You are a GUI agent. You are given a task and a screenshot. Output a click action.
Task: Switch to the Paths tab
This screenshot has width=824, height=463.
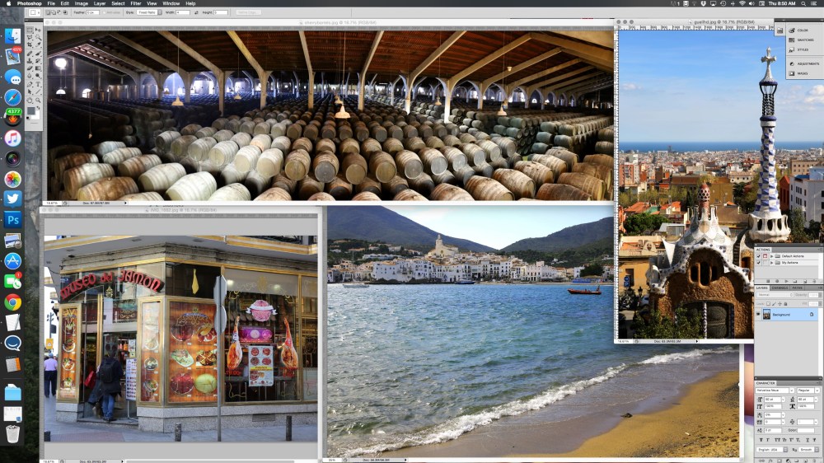[x=798, y=288]
